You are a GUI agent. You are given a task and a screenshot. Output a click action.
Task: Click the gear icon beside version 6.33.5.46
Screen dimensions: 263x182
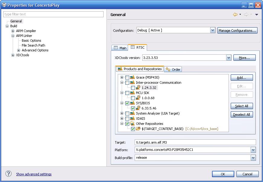coord(138,108)
